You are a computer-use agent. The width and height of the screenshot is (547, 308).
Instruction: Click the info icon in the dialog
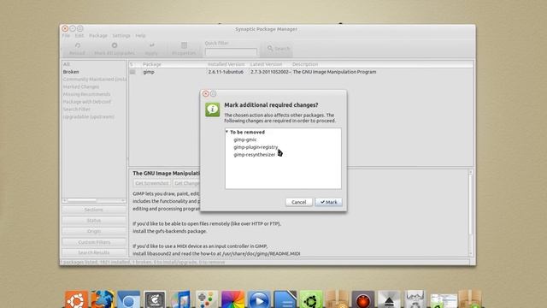pyautogui.click(x=213, y=110)
